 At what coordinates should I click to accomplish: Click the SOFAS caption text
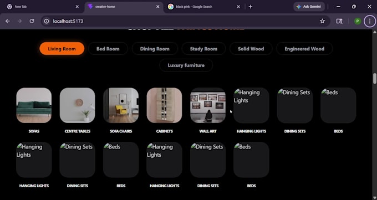click(34, 131)
